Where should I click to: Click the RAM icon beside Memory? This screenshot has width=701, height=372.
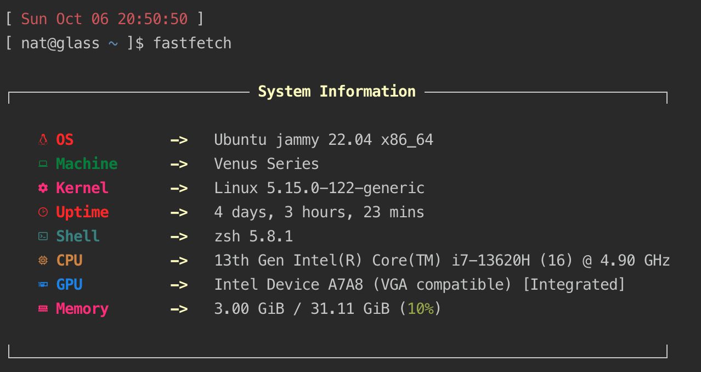tap(43, 309)
